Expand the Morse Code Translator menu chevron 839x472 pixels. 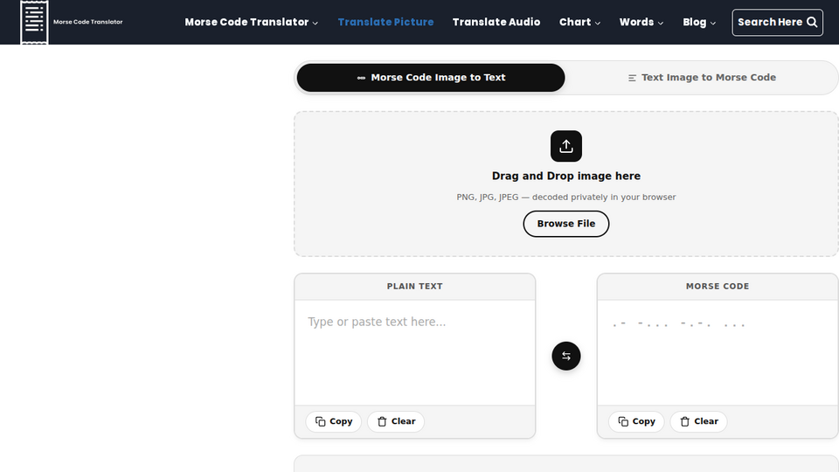pyautogui.click(x=315, y=23)
